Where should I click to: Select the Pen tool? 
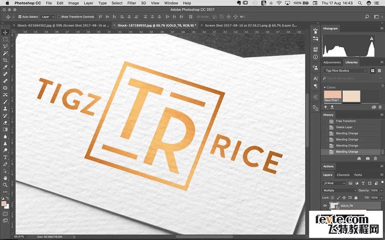pyautogui.click(x=5, y=164)
